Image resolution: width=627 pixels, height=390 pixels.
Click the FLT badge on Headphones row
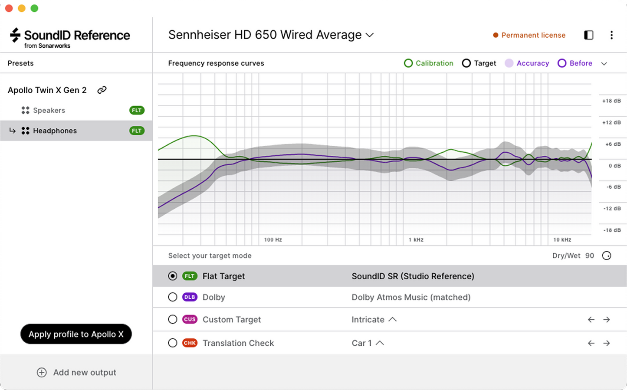point(137,131)
